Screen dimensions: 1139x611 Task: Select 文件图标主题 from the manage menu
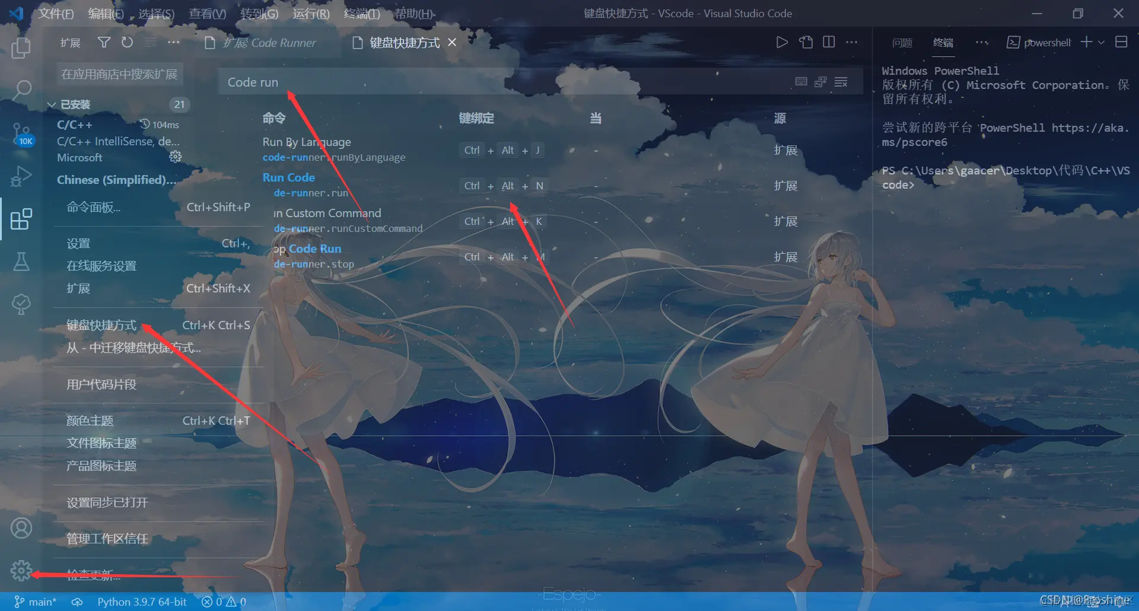click(159, 443)
